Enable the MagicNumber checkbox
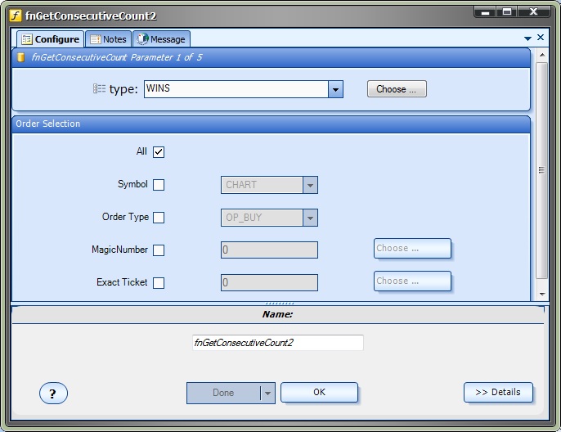561x432 pixels. (159, 250)
